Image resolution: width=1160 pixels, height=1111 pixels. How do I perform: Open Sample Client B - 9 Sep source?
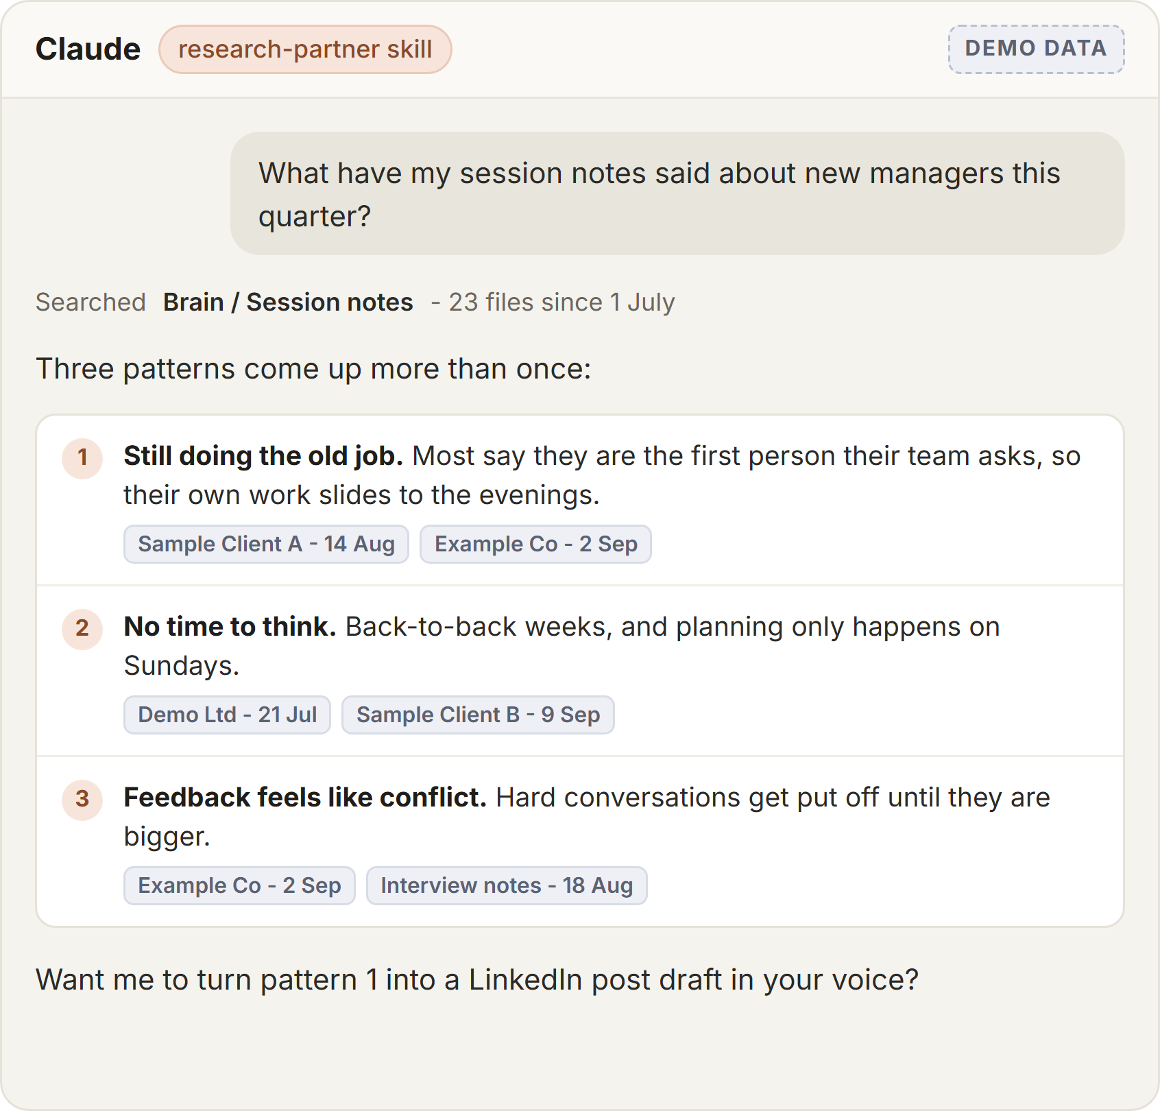coord(478,715)
